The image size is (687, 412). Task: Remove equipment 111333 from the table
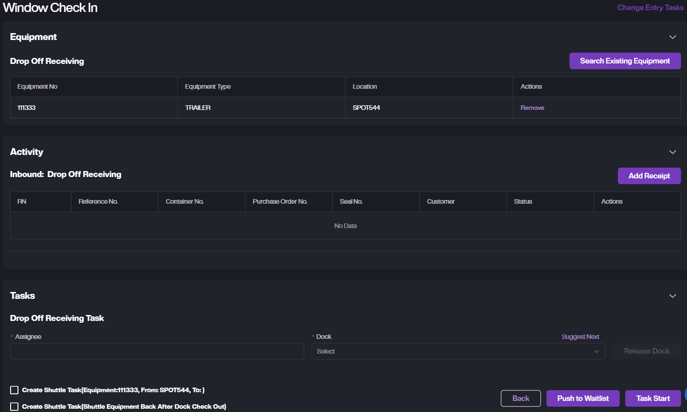[x=532, y=108]
